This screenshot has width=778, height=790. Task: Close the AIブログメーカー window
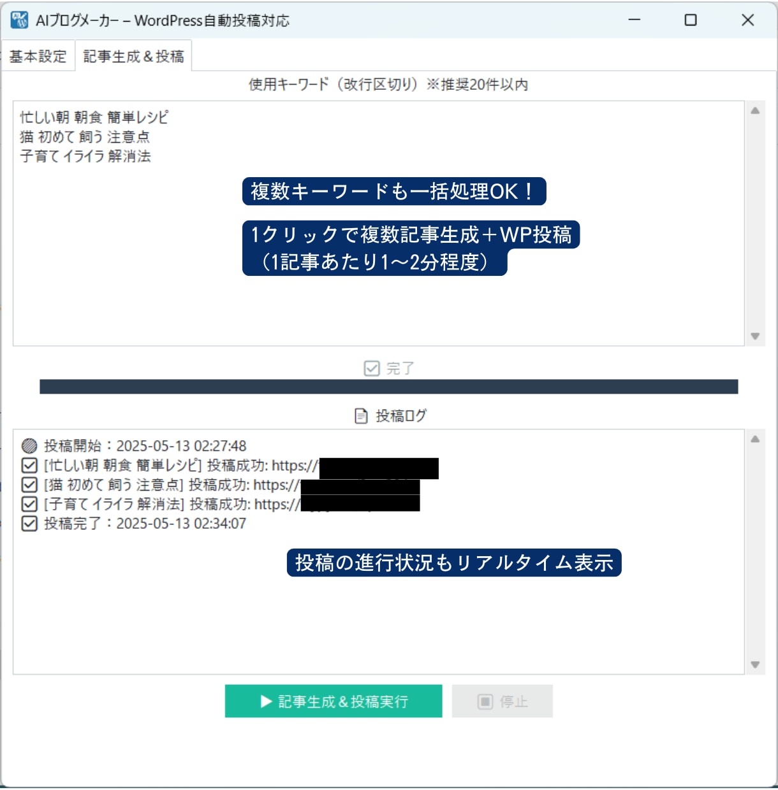[x=748, y=20]
